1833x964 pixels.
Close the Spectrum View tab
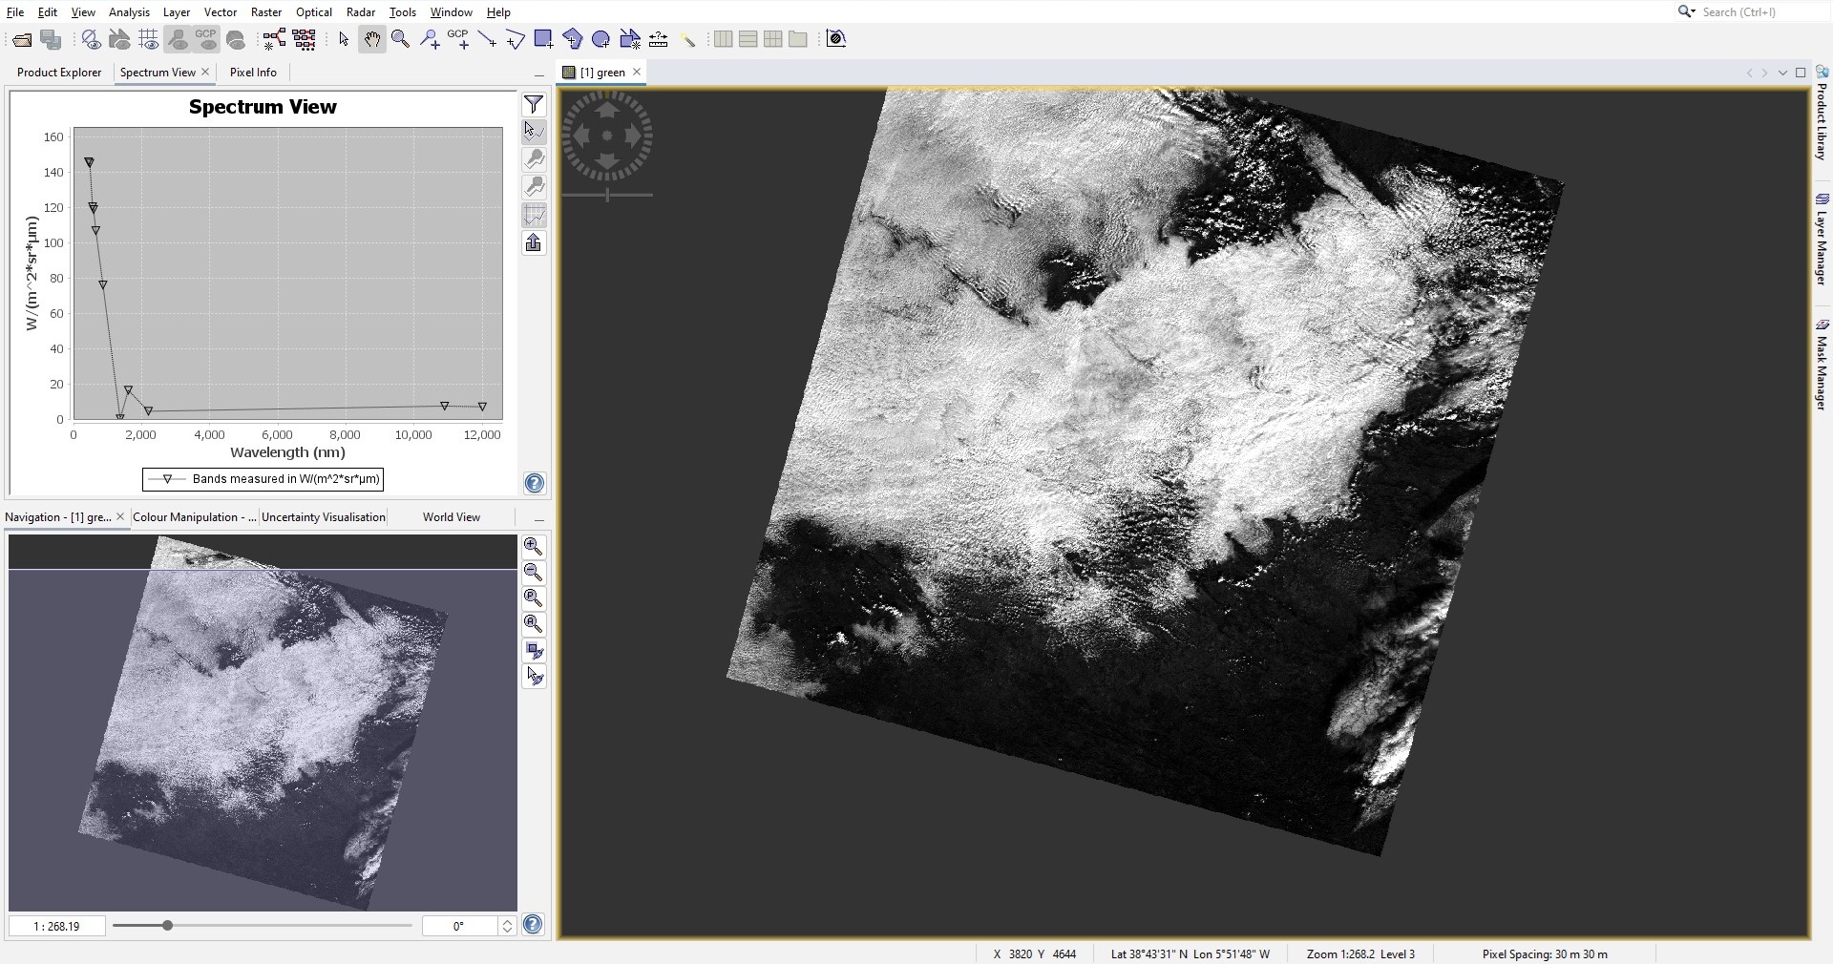205,73
